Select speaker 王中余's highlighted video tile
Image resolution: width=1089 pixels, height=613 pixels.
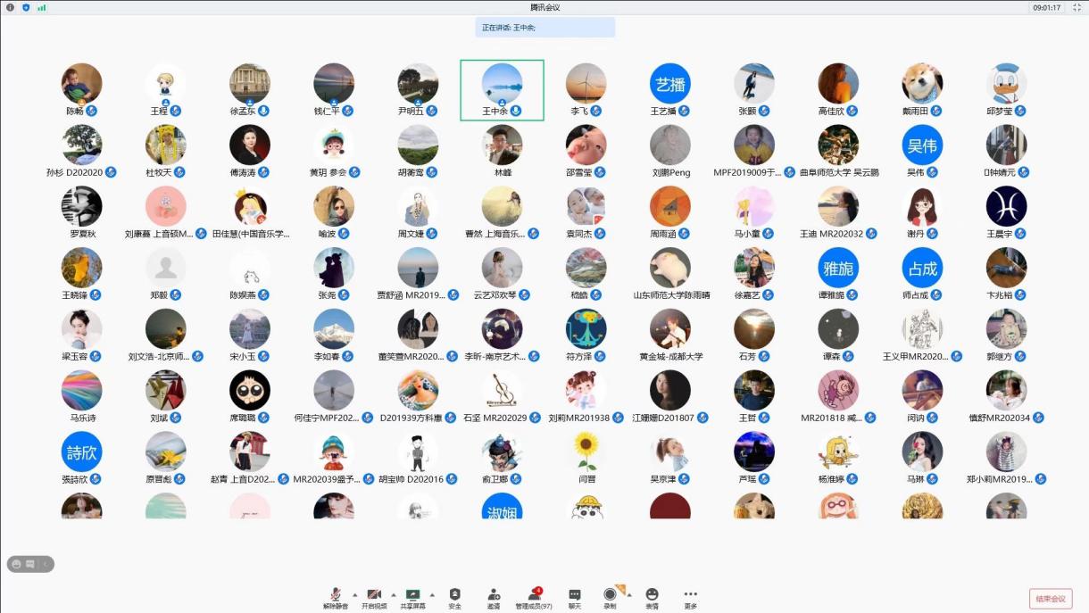[x=502, y=90]
